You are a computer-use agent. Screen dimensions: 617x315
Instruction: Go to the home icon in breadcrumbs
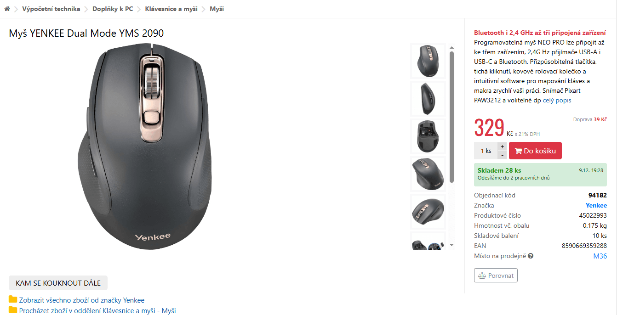(x=7, y=9)
